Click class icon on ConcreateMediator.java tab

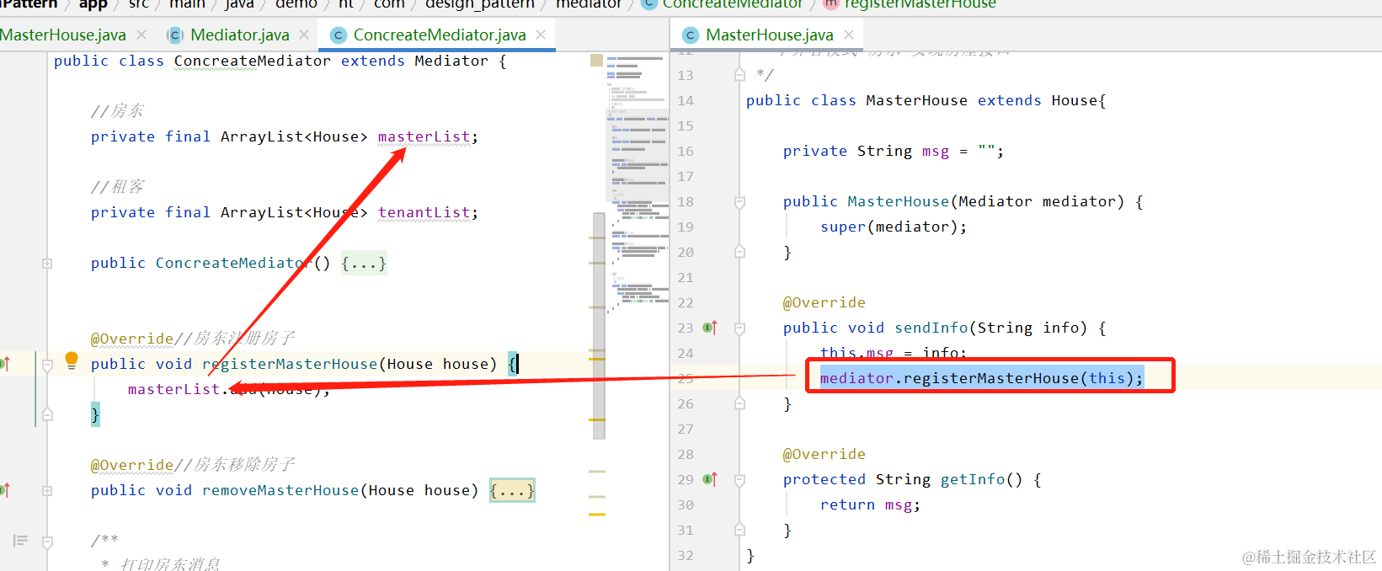pos(339,35)
